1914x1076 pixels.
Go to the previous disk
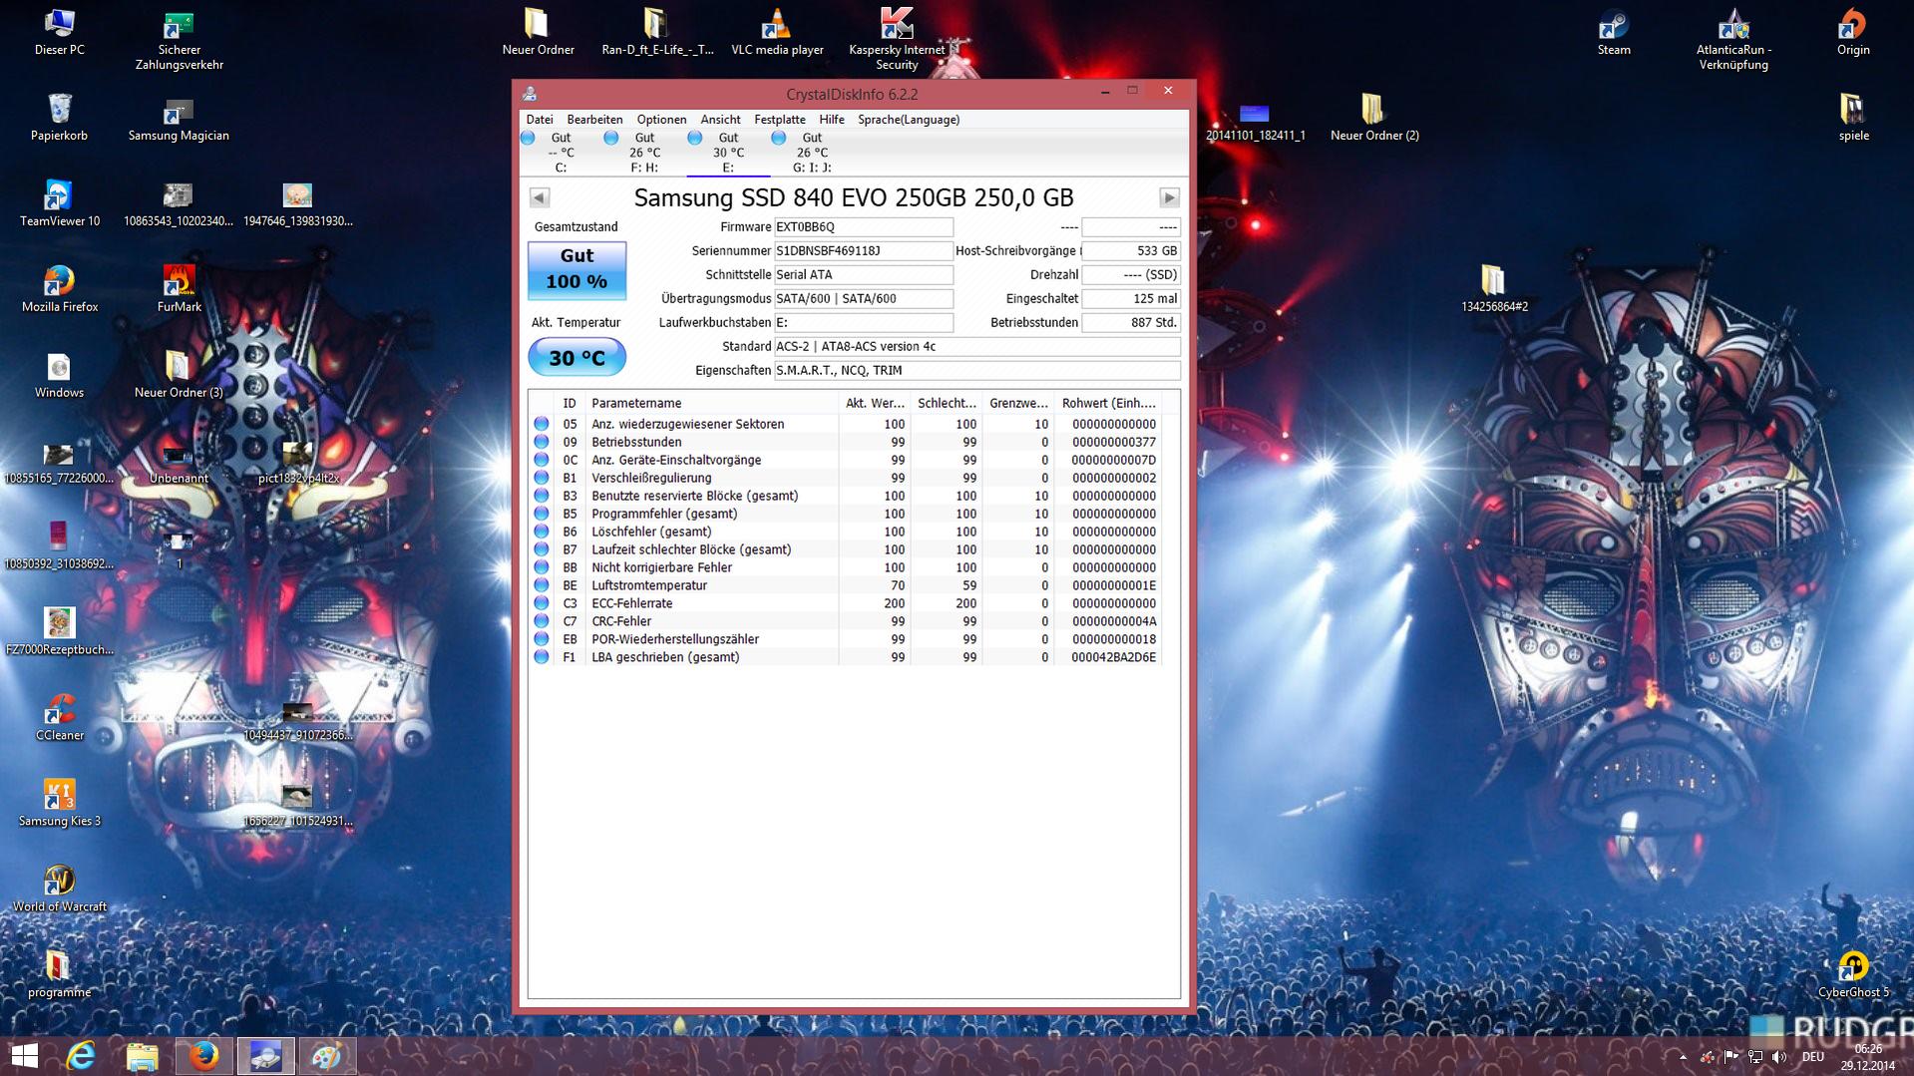point(540,197)
